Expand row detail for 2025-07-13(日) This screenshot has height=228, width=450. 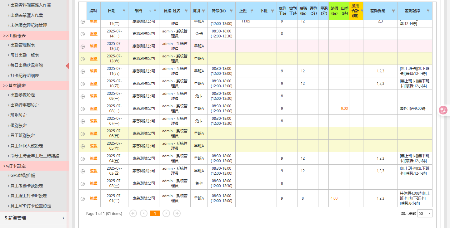[x=82, y=46]
